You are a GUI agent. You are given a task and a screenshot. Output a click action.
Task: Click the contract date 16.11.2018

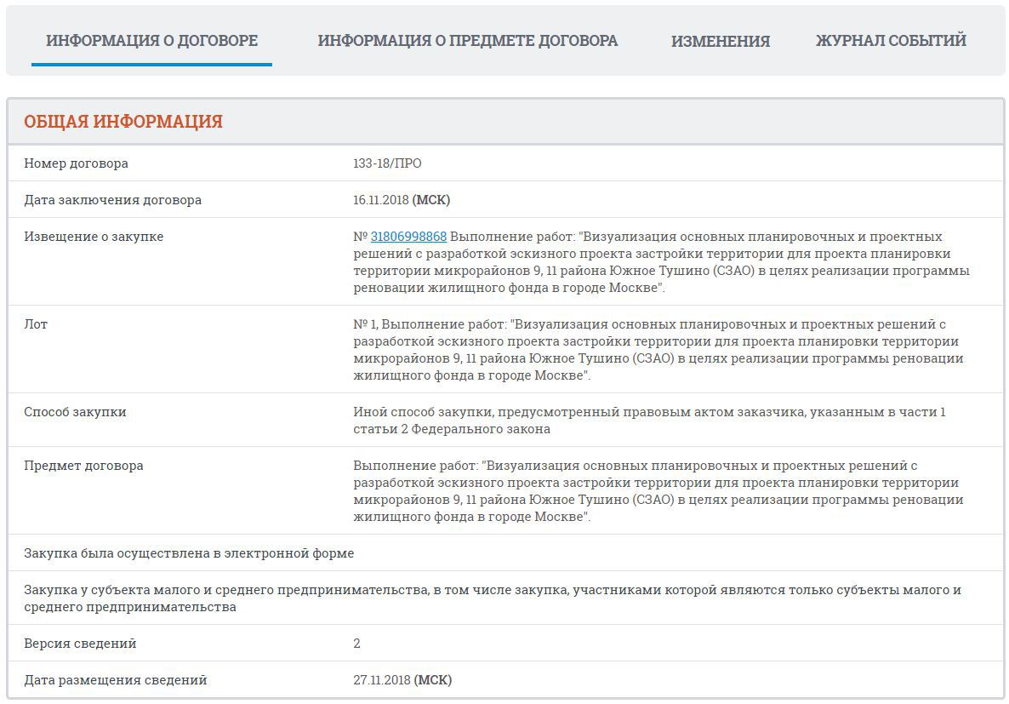pos(380,200)
